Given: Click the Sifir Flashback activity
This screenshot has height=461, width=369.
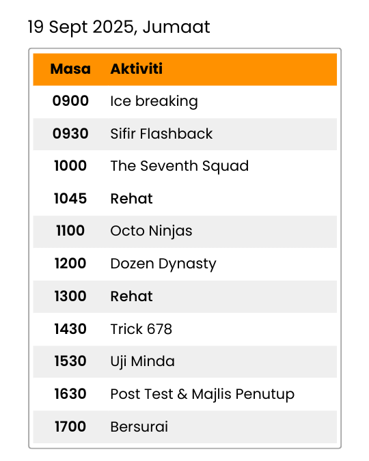Looking at the screenshot, I should (161, 134).
